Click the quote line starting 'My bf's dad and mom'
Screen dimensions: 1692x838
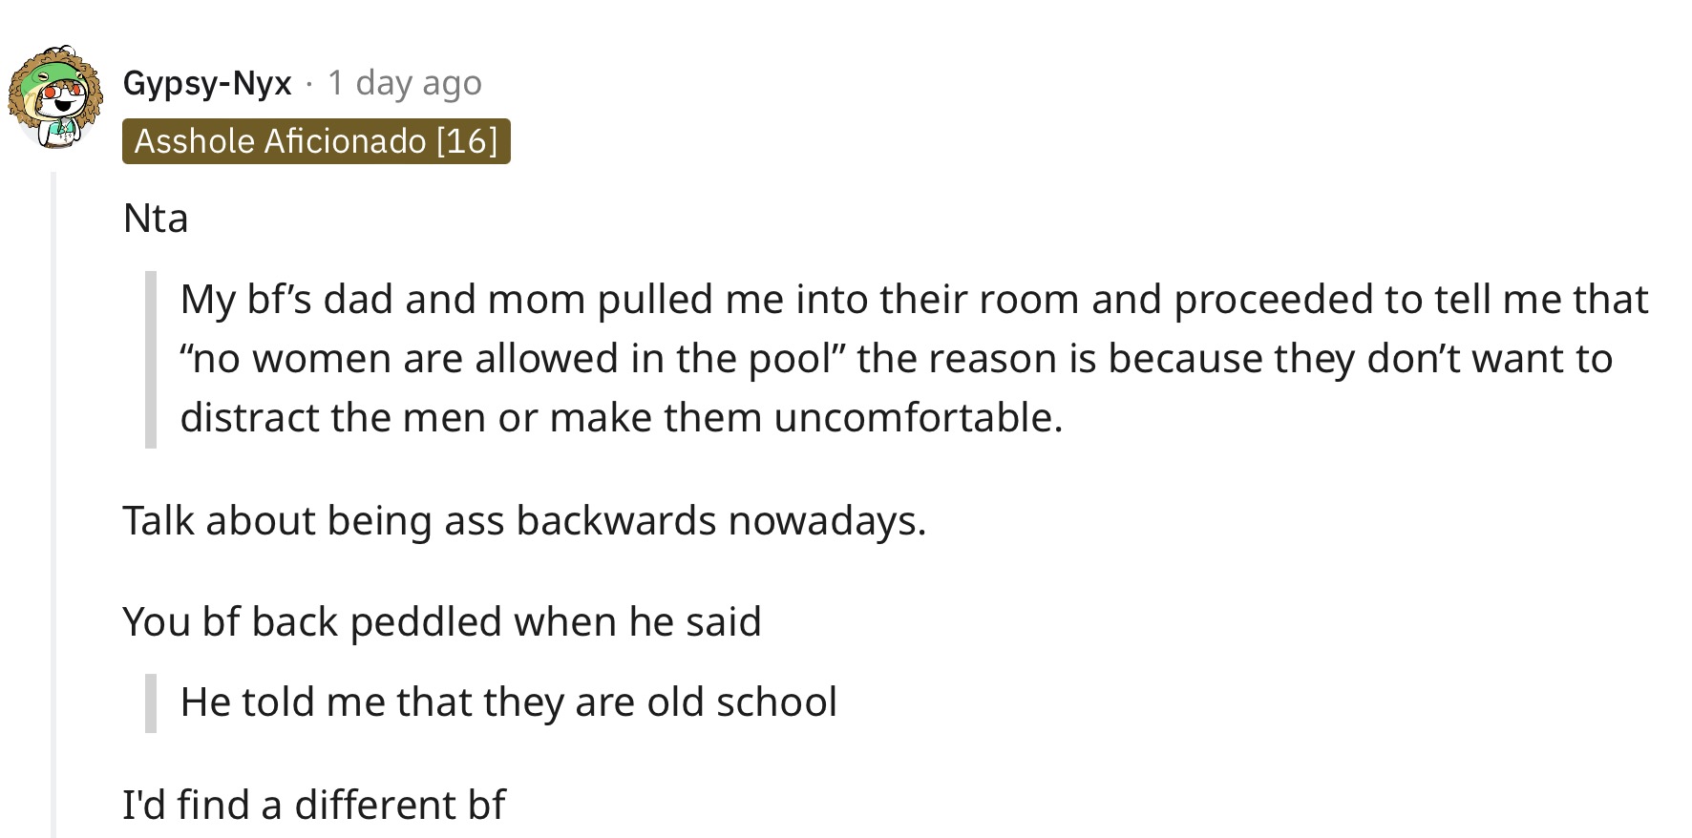click(x=914, y=300)
